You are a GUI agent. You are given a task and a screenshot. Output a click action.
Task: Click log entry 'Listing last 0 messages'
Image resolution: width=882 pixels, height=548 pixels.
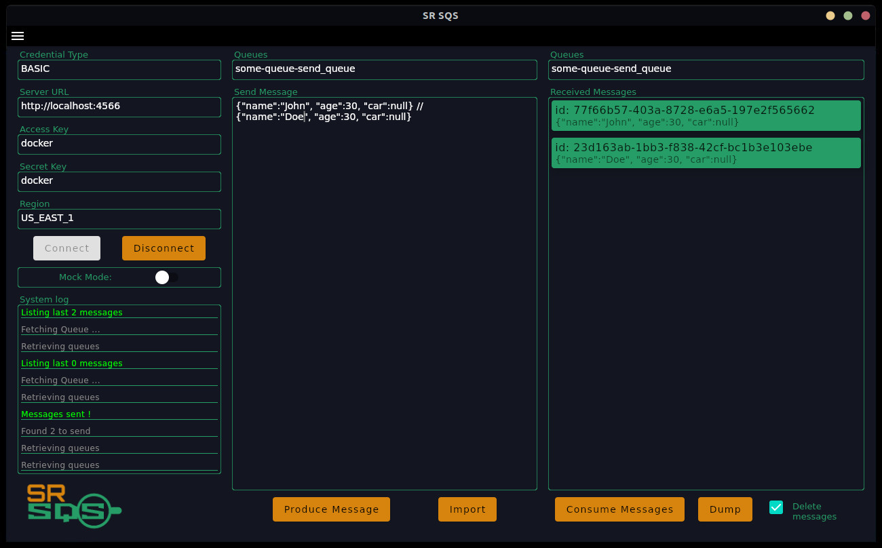(x=72, y=364)
